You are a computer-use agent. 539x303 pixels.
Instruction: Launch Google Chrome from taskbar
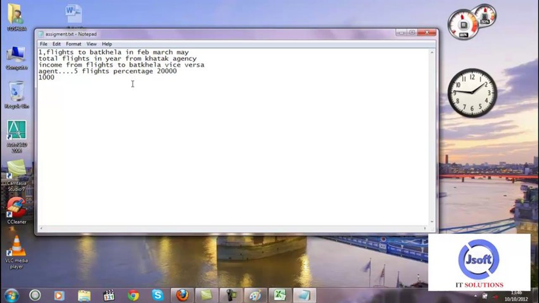tap(133, 295)
